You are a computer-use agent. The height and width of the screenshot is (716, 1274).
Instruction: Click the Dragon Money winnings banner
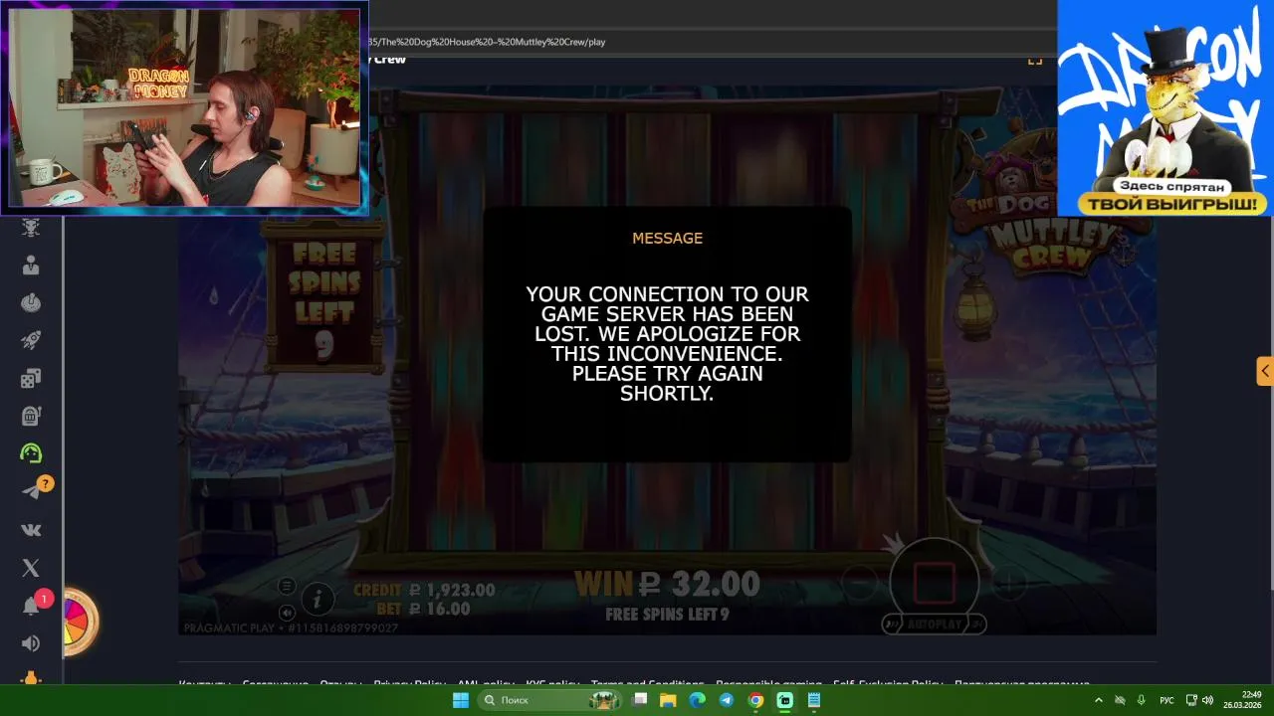(1165, 107)
